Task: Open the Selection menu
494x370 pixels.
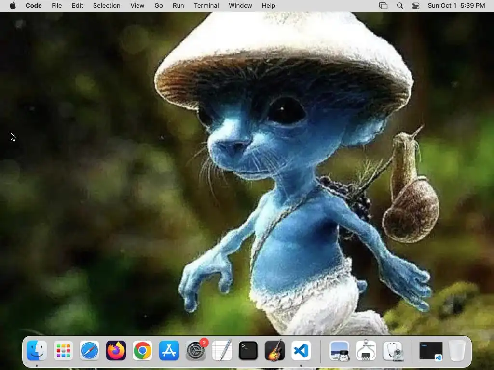Action: point(107,6)
